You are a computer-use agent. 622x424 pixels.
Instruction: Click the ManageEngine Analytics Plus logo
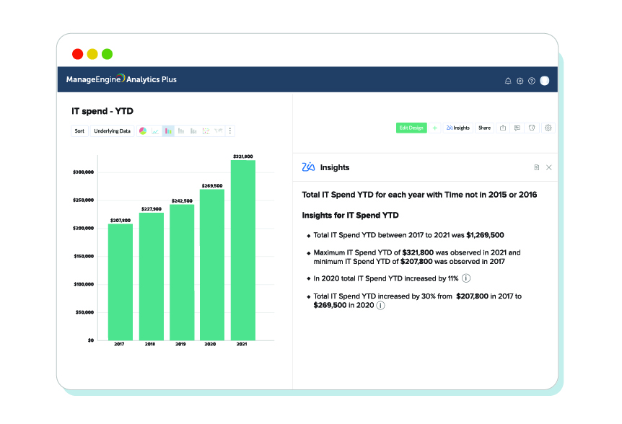[x=121, y=79]
